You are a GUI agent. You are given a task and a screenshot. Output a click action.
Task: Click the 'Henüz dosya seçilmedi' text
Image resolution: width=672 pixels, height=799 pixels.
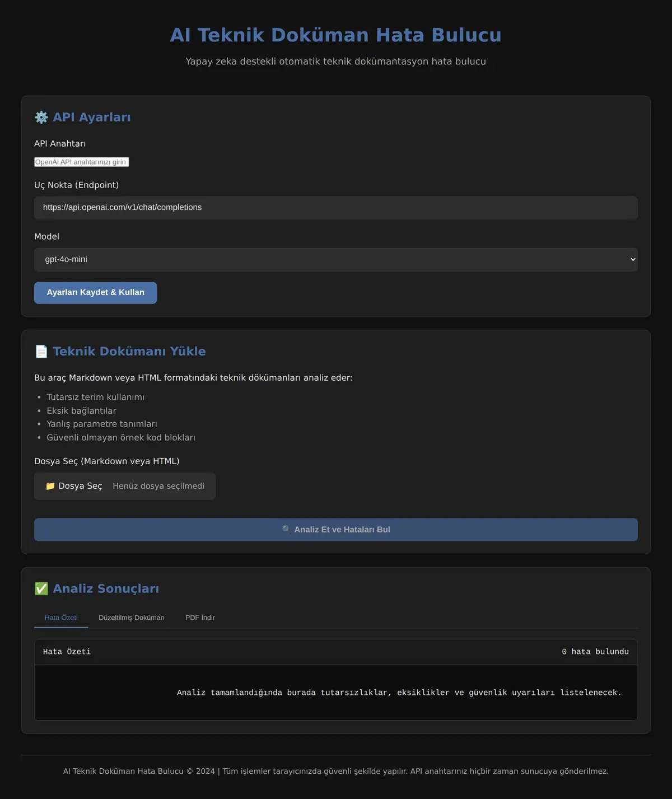tap(158, 486)
